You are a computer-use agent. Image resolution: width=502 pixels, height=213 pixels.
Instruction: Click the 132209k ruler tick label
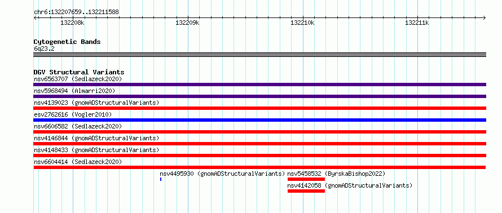click(x=188, y=23)
